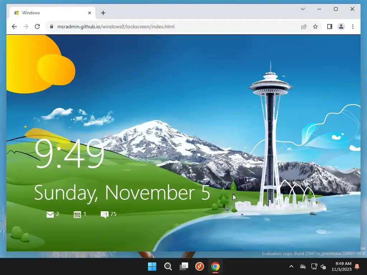Click the padlock site info icon
The image size is (367, 275).
tap(52, 26)
